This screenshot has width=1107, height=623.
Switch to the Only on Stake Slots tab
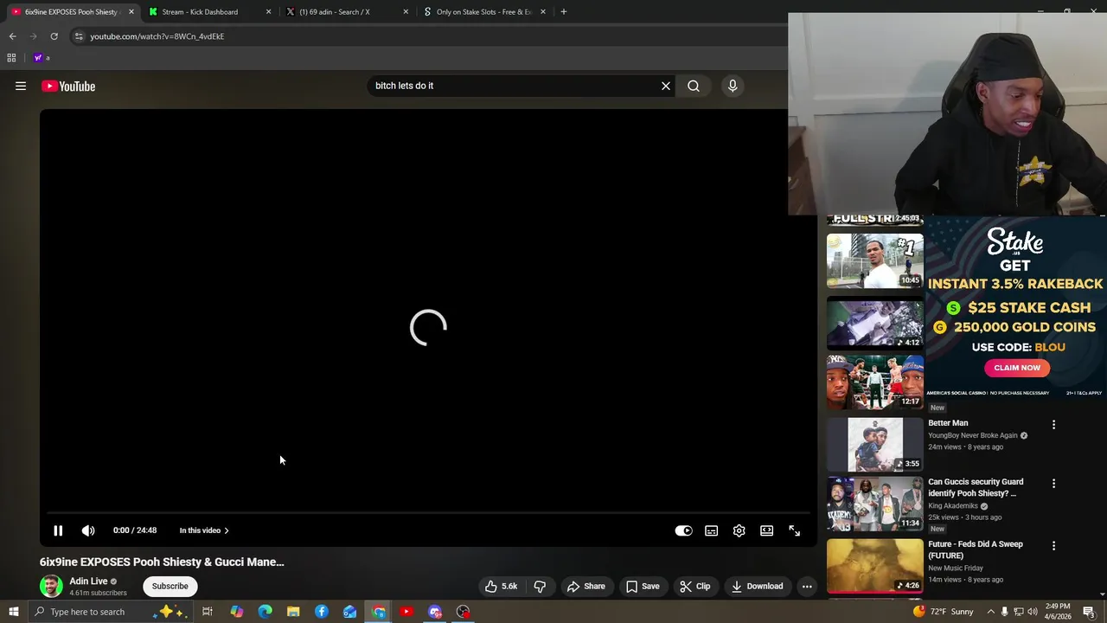(x=483, y=12)
